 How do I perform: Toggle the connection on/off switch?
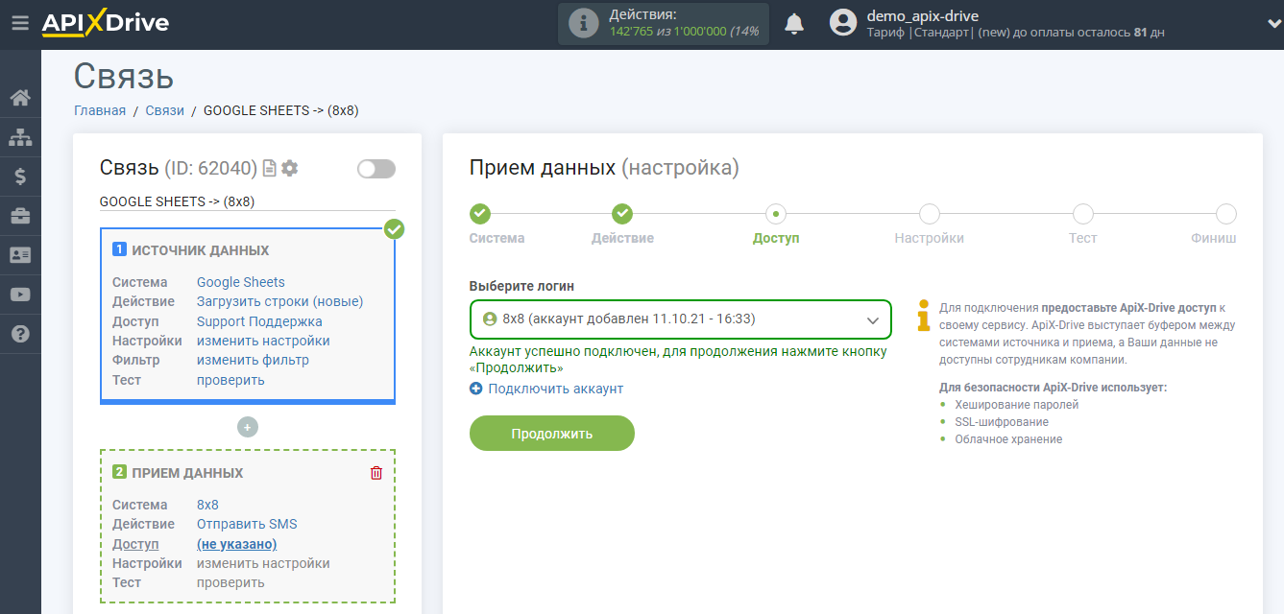(x=376, y=169)
